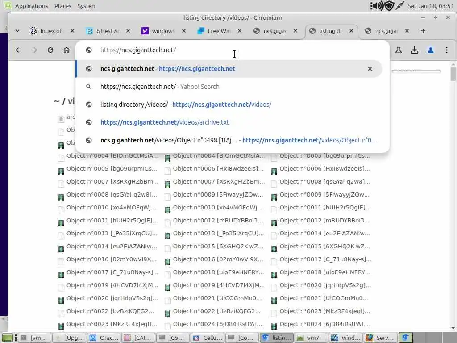Screen dimensions: 457x343
Task: Open the System menu
Action: 87,6
